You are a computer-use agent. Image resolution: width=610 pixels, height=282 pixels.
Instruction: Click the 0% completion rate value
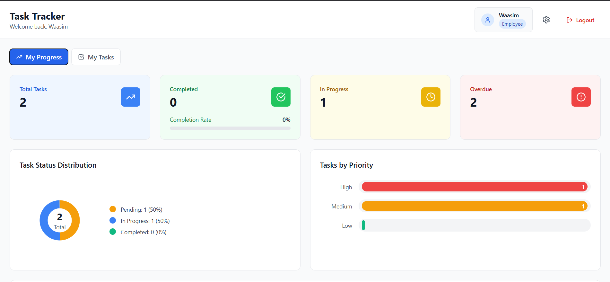coord(286,120)
